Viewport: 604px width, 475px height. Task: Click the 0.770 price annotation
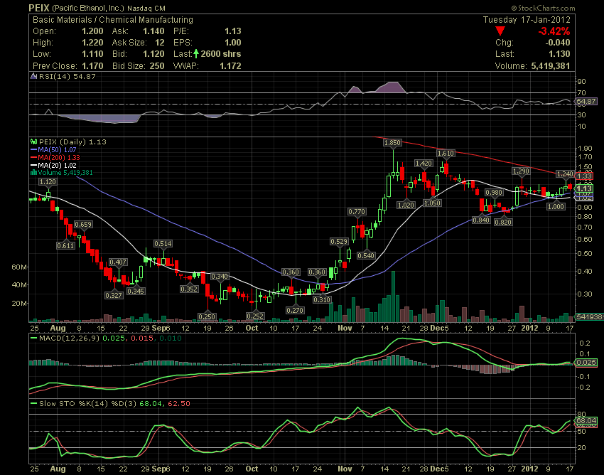tap(357, 212)
